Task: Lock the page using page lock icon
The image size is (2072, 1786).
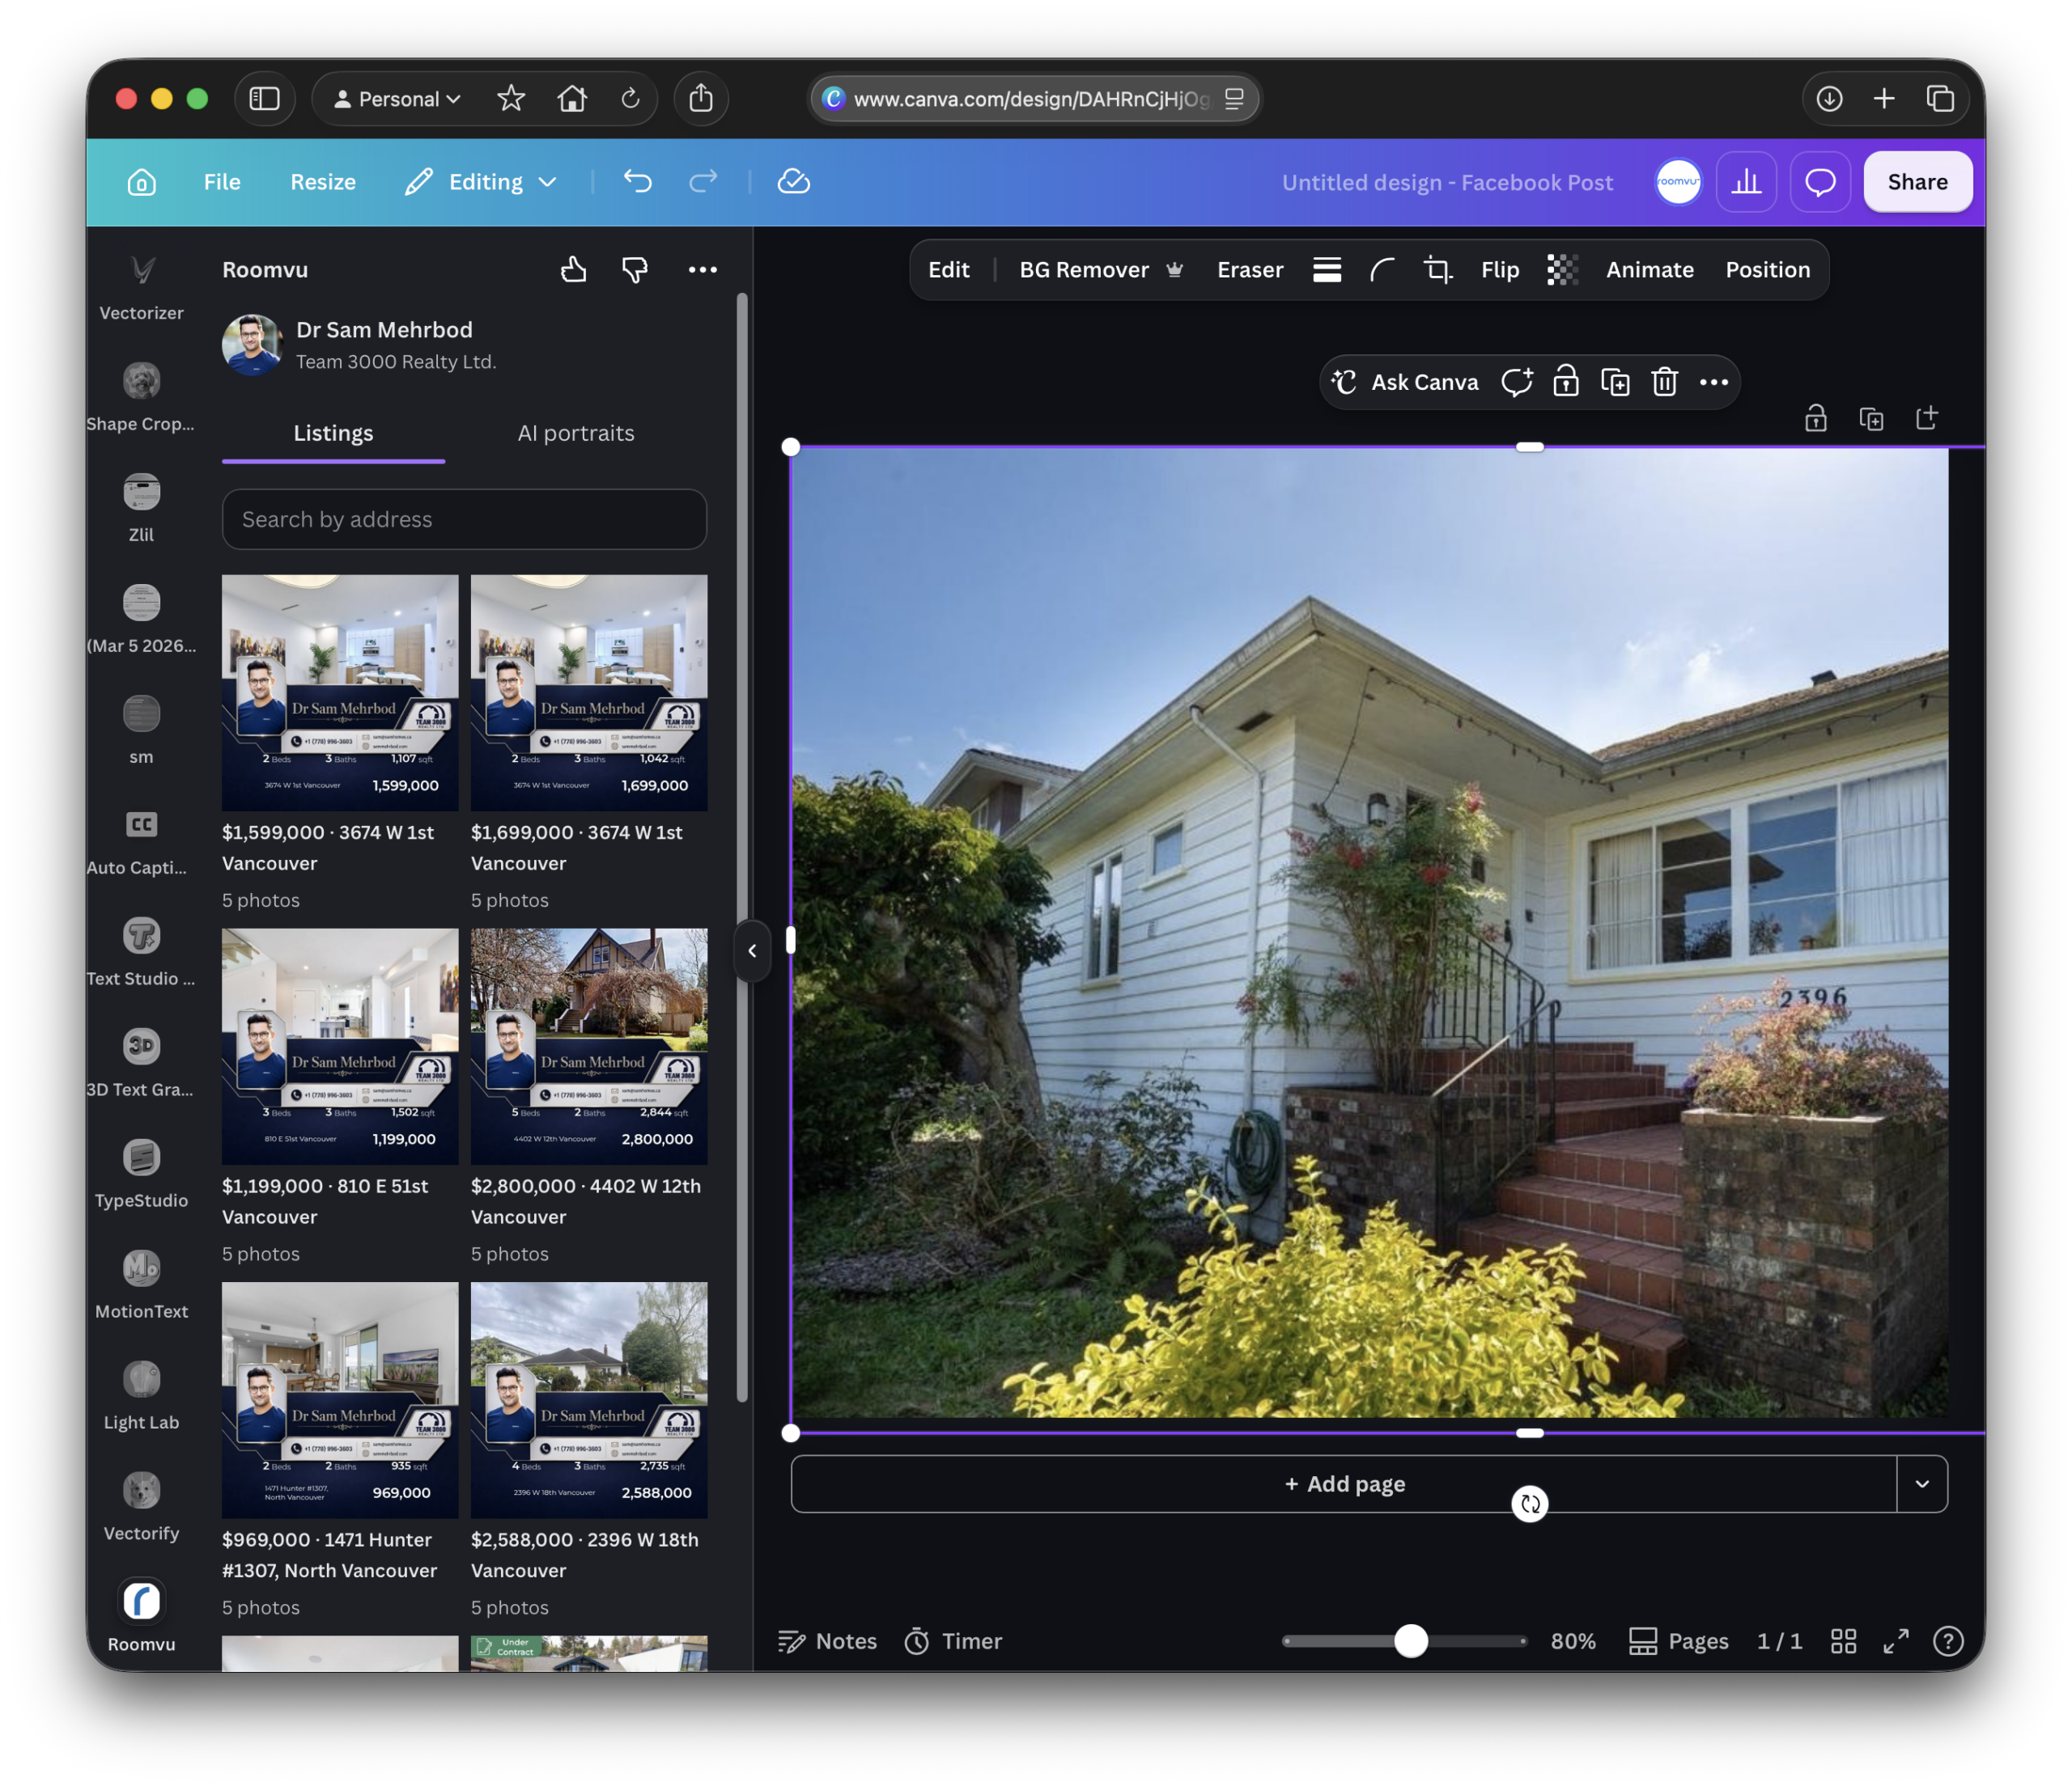Action: coord(1816,417)
